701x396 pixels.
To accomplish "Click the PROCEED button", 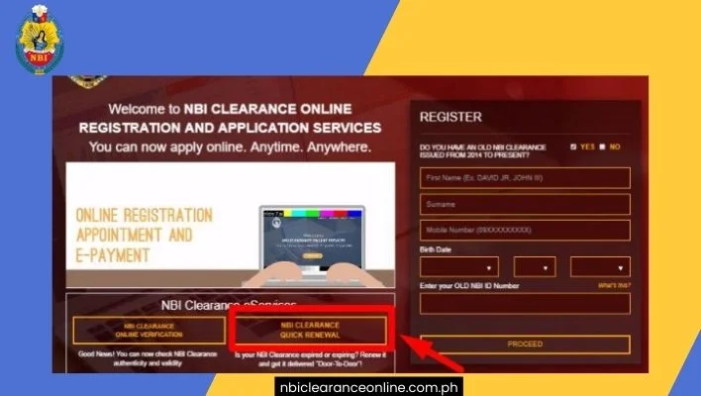I will (525, 345).
